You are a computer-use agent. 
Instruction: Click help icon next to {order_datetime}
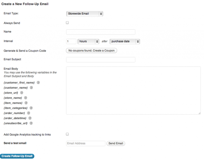(30, 118)
